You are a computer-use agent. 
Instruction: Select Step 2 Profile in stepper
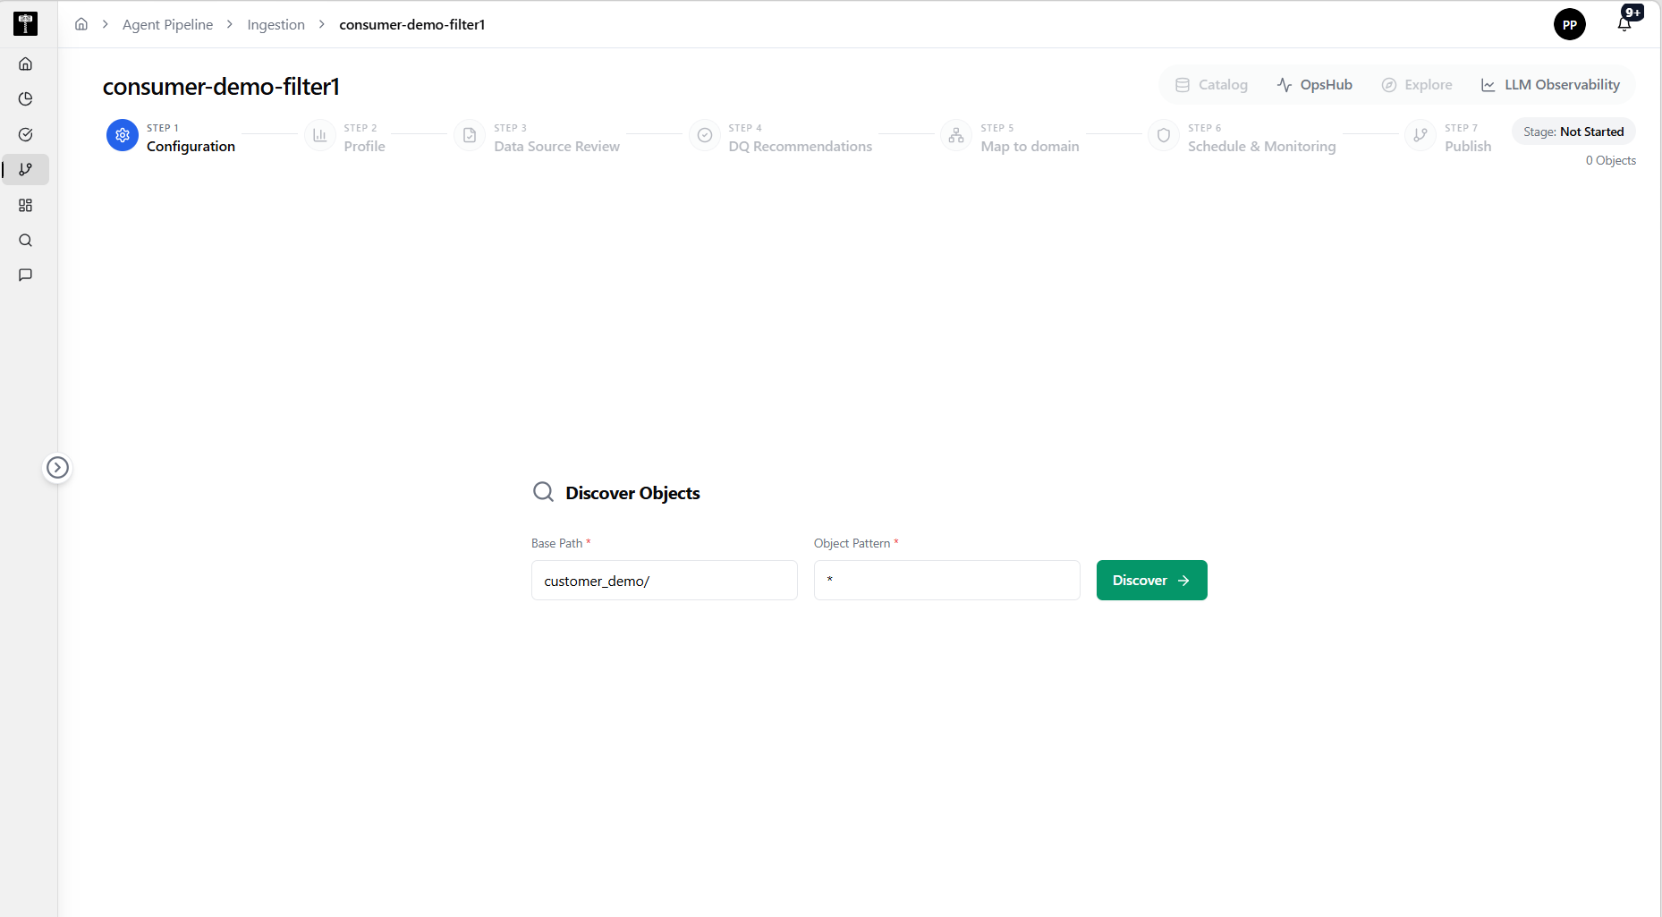click(346, 137)
